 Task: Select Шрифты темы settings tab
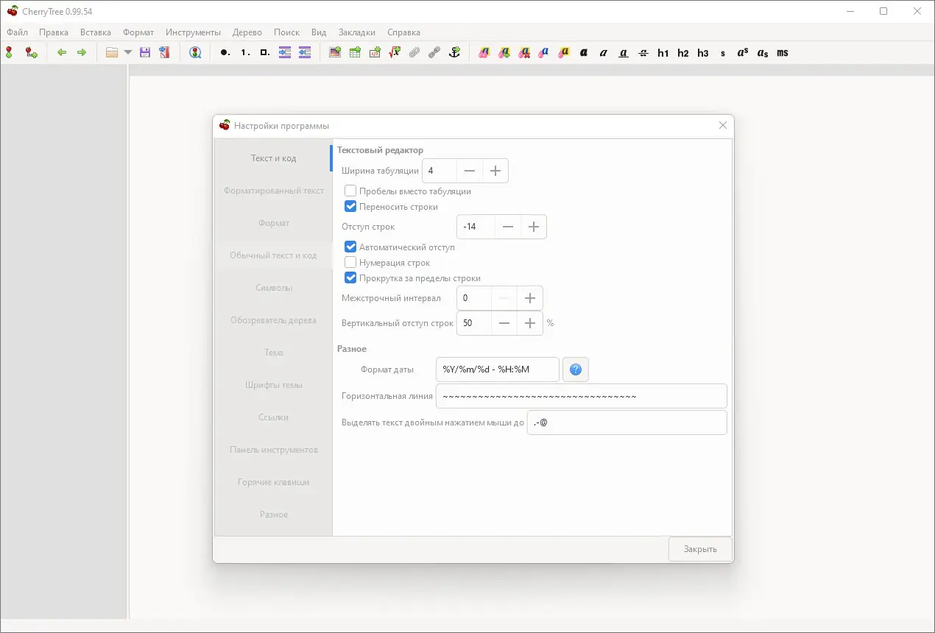pyautogui.click(x=273, y=385)
